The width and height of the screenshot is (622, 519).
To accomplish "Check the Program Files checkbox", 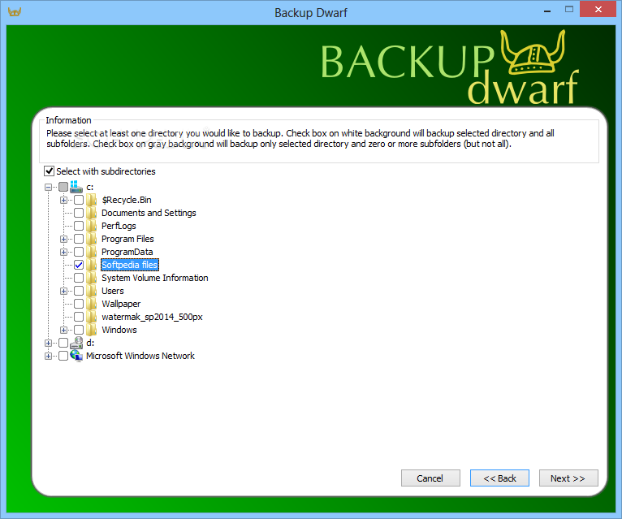I will pos(79,239).
